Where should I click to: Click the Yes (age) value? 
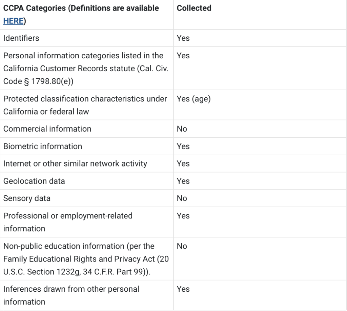pyautogui.click(x=193, y=99)
